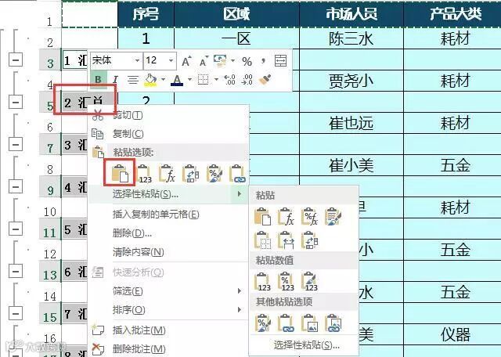Click the Paste Link icon under 其他粘贴选项
The height and width of the screenshot is (357, 501).
pos(286,323)
